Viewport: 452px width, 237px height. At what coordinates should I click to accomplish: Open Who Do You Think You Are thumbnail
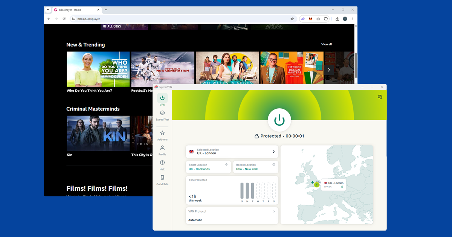pos(98,69)
